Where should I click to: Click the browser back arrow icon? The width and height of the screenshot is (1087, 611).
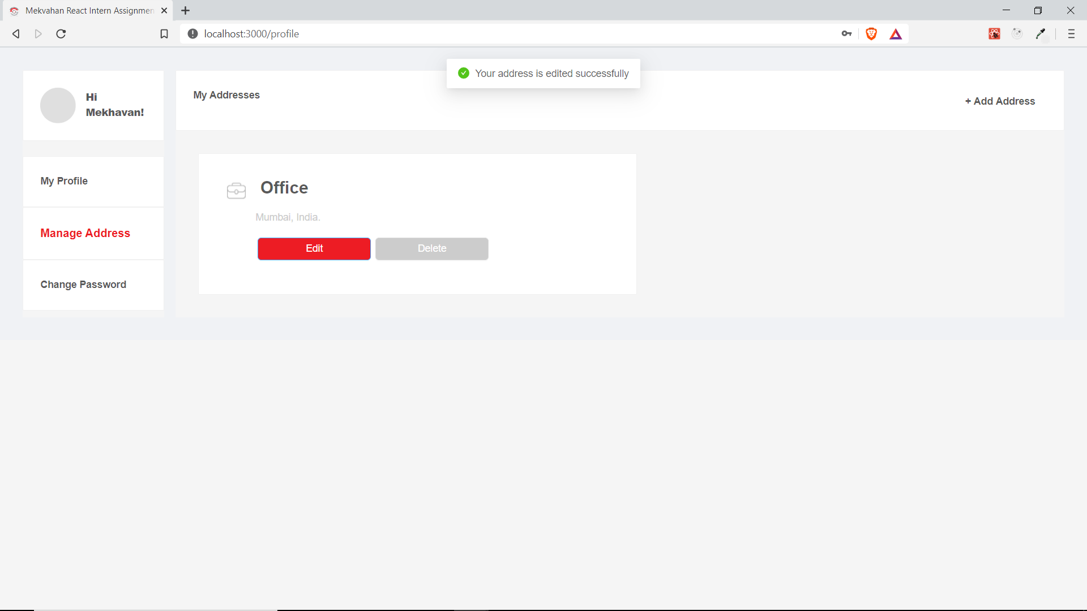(16, 34)
